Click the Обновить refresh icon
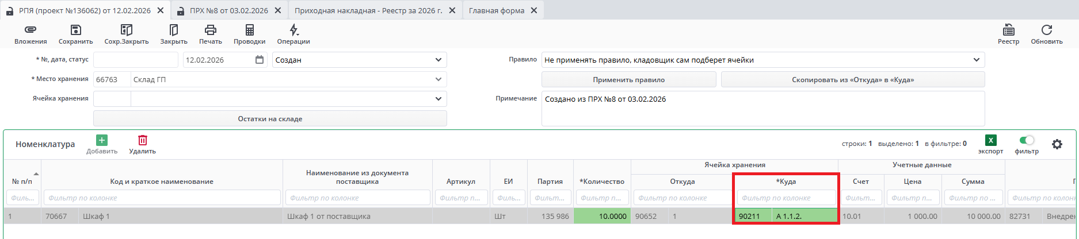Image resolution: width=1079 pixels, height=239 pixels. pyautogui.click(x=1046, y=30)
